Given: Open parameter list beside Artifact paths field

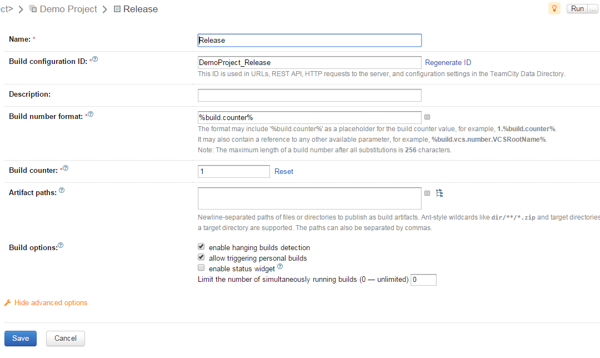Looking at the screenshot, I should tap(427, 193).
